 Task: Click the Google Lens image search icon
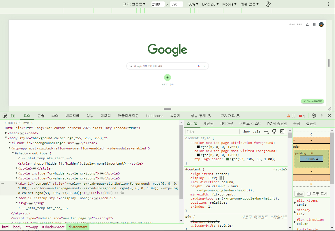point(204,66)
